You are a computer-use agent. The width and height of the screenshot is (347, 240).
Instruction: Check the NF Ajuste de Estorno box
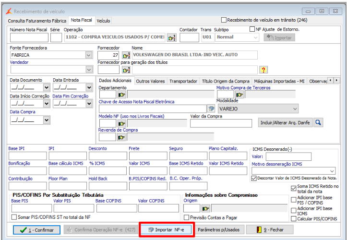(252, 29)
